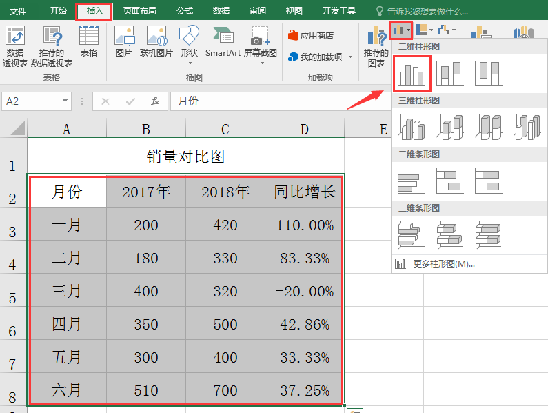Open insert function fx button
Screen dimensions: 548x413
pyautogui.click(x=155, y=101)
